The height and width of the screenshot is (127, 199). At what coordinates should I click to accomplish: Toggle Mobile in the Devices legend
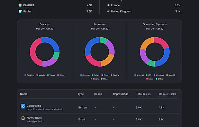tap(40, 75)
